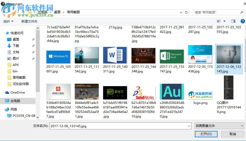This screenshot has height=141, width=246.
Task: Click 桌面 in the address breadcrumb
Action: (x=57, y=12)
